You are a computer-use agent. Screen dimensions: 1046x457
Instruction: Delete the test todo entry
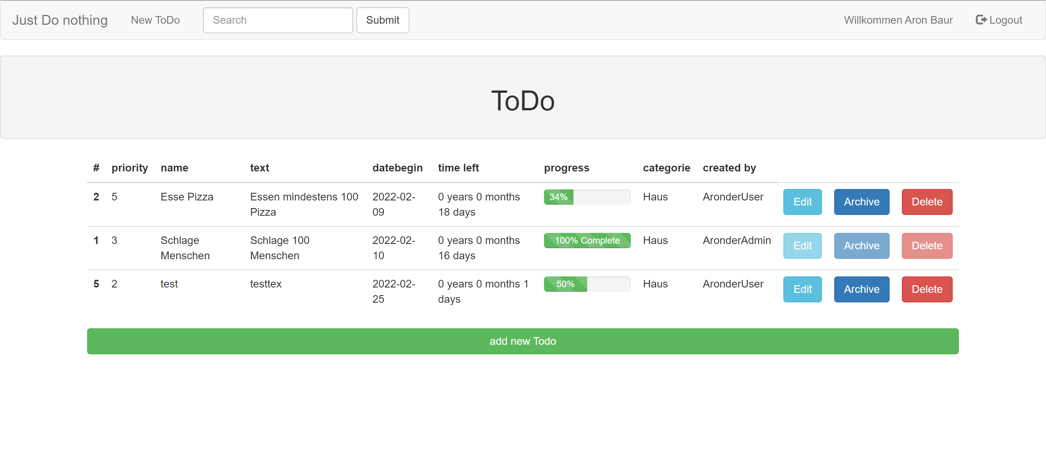pos(927,289)
